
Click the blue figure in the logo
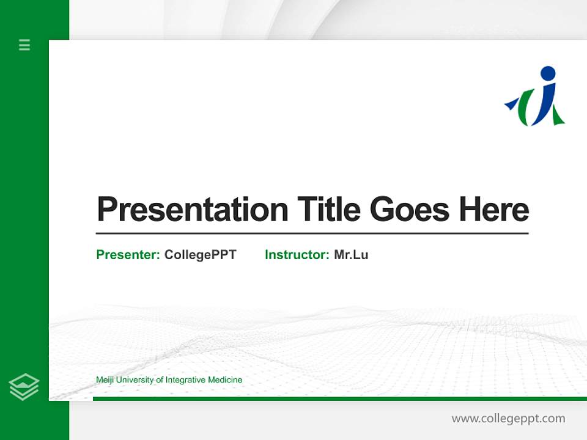point(546,101)
